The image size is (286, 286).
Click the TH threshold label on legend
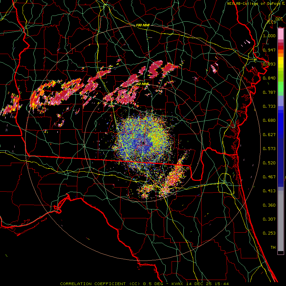(273, 248)
